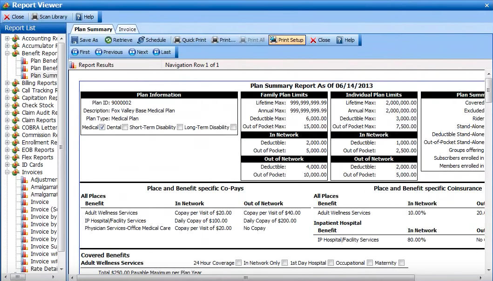Expand the Enrollment Re tree node
Image resolution: width=493 pixels, height=281 pixels.
[7, 143]
